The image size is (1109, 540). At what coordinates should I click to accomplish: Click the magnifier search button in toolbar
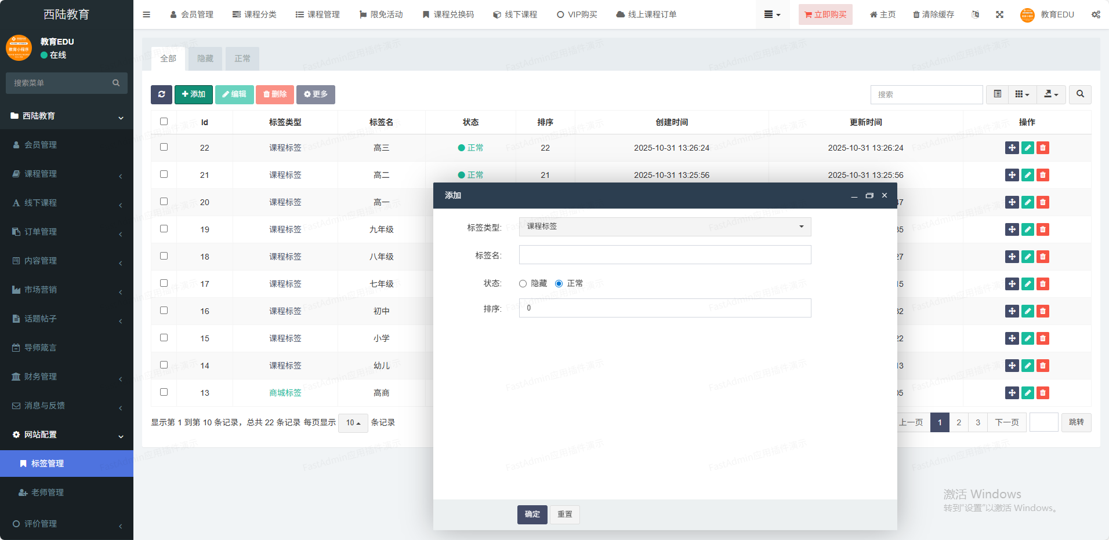(x=1080, y=94)
